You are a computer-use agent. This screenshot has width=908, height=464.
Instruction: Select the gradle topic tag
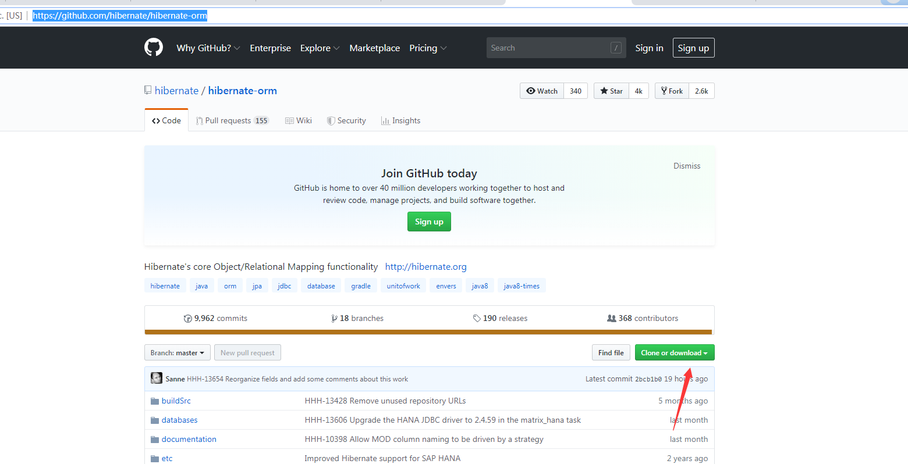point(361,286)
